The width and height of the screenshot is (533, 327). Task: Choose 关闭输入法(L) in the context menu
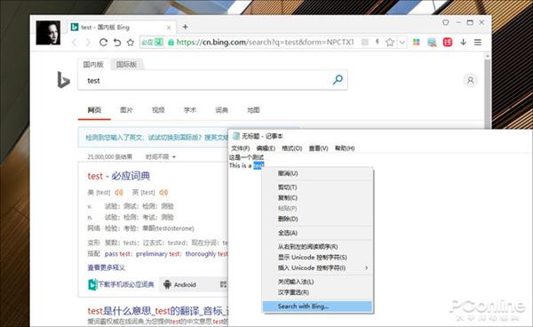click(x=317, y=282)
